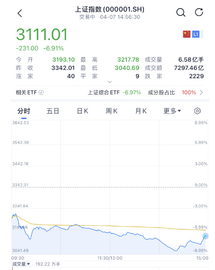Select the 分时 intraday tab
This screenshot has height=270, width=215.
(24, 111)
